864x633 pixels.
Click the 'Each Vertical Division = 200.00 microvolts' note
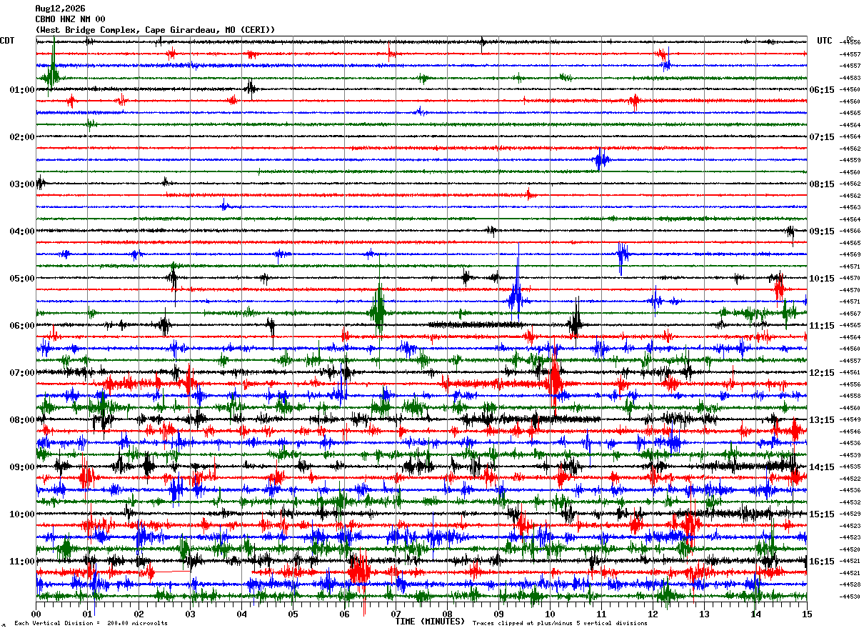click(91, 624)
